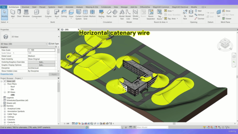Activate the Model Line tool
Screen dimensions: 238x134
[128, 15]
